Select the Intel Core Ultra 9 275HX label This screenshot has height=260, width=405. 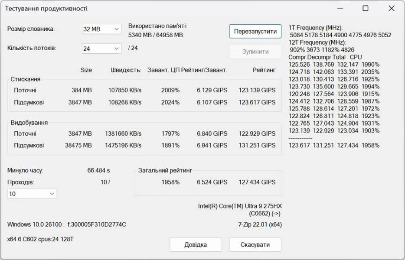[240, 206]
